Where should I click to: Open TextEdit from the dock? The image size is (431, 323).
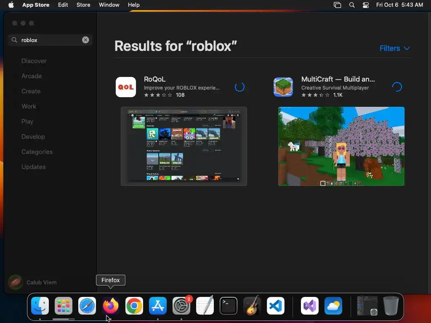pos(205,306)
